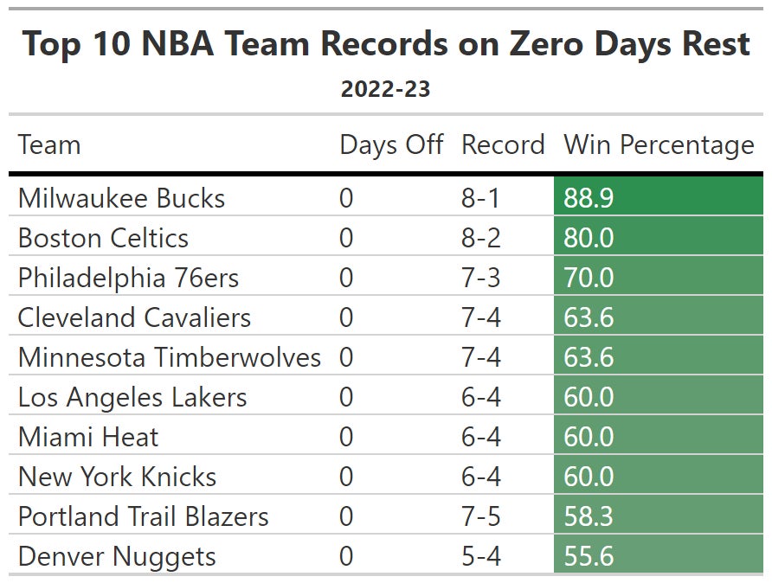Click the Win Percentage column header
The width and height of the screenshot is (772, 583).
click(659, 144)
